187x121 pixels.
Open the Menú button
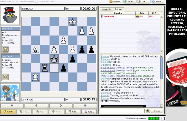(x=8, y=111)
